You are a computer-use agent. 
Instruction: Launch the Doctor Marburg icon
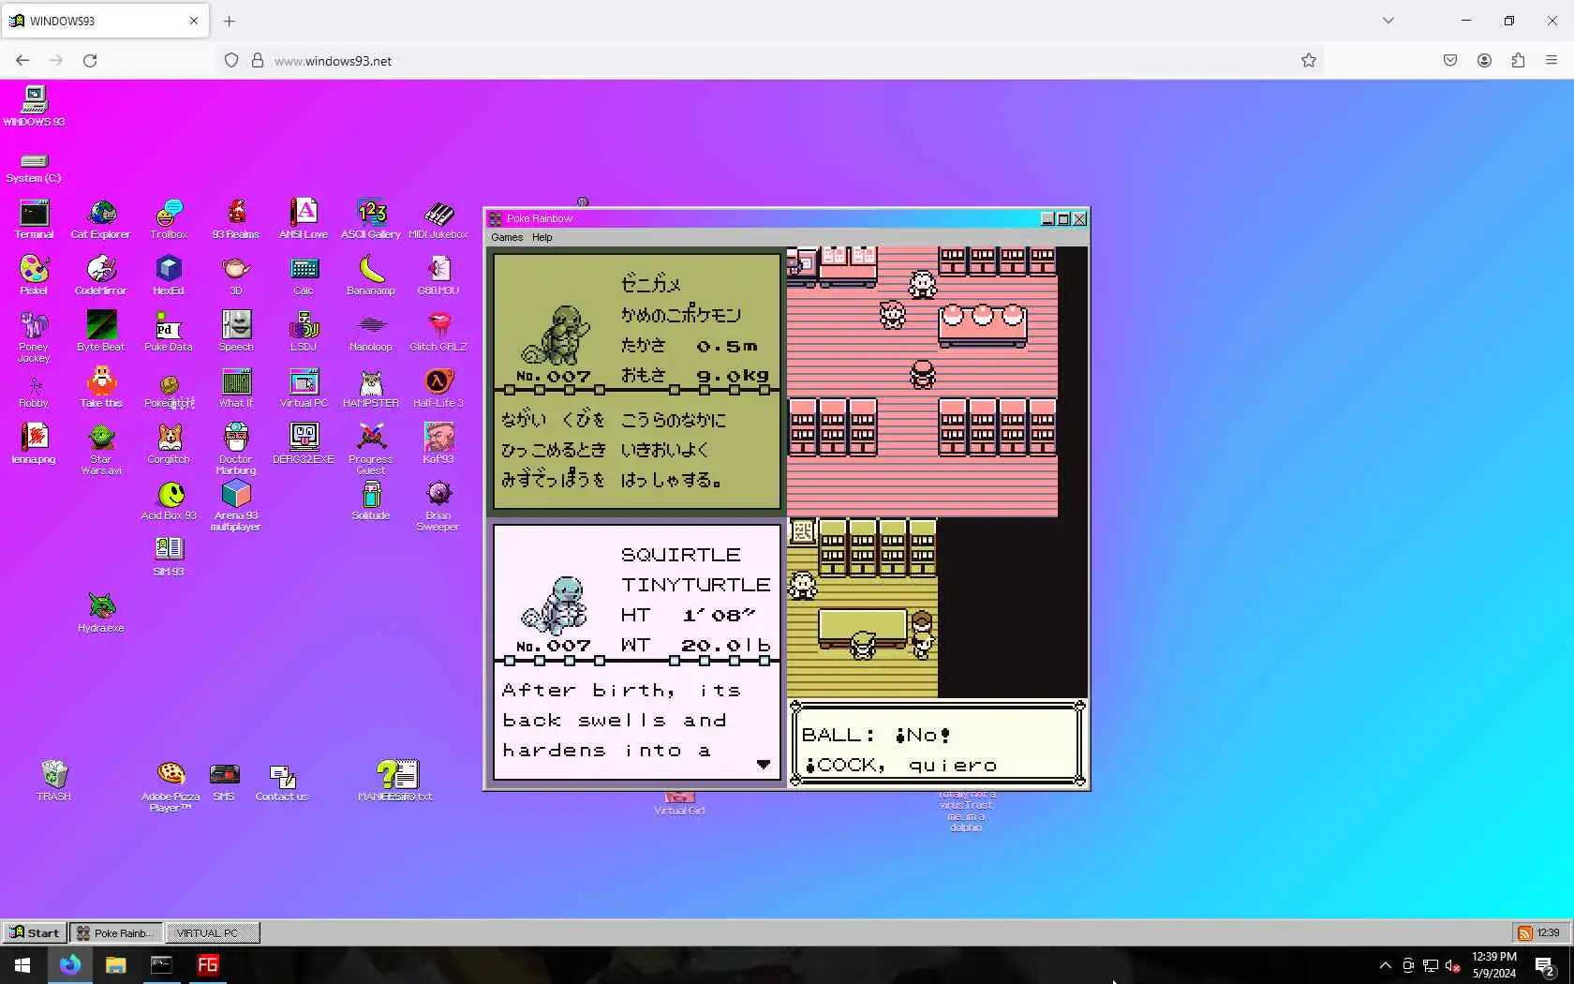[236, 450]
